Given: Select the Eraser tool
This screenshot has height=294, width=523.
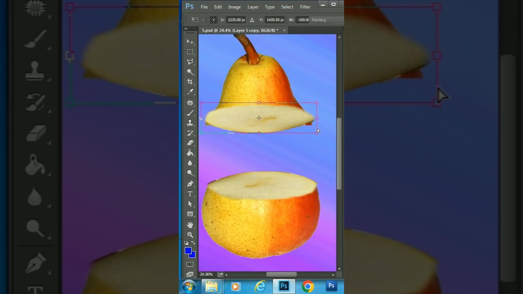Looking at the screenshot, I should [x=190, y=143].
